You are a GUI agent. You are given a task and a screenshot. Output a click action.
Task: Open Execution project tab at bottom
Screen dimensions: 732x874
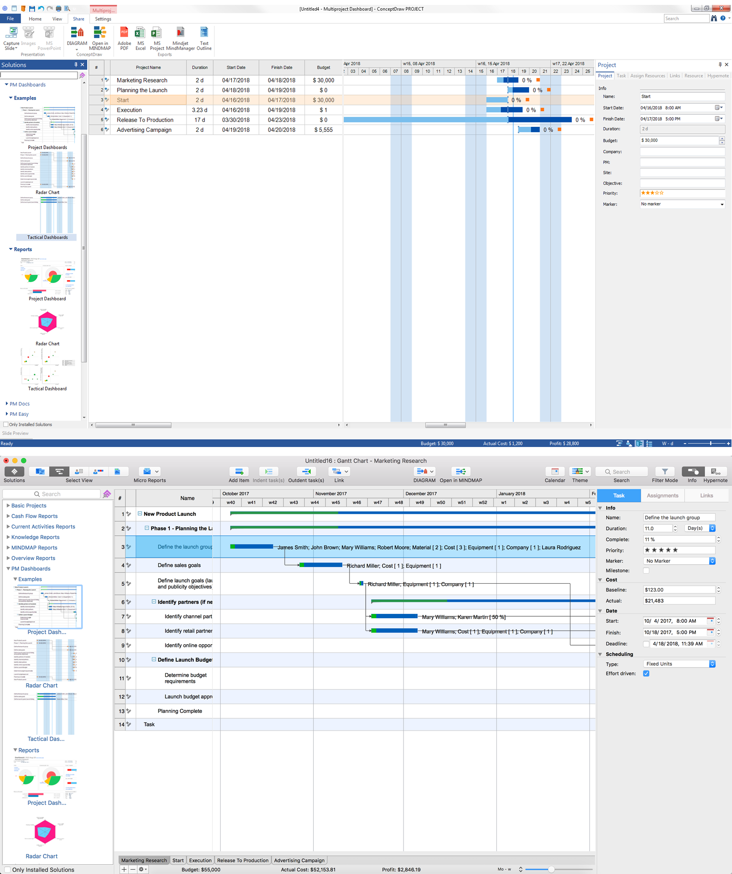tap(200, 860)
